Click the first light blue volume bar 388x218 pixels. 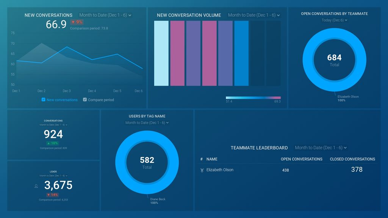point(161,53)
